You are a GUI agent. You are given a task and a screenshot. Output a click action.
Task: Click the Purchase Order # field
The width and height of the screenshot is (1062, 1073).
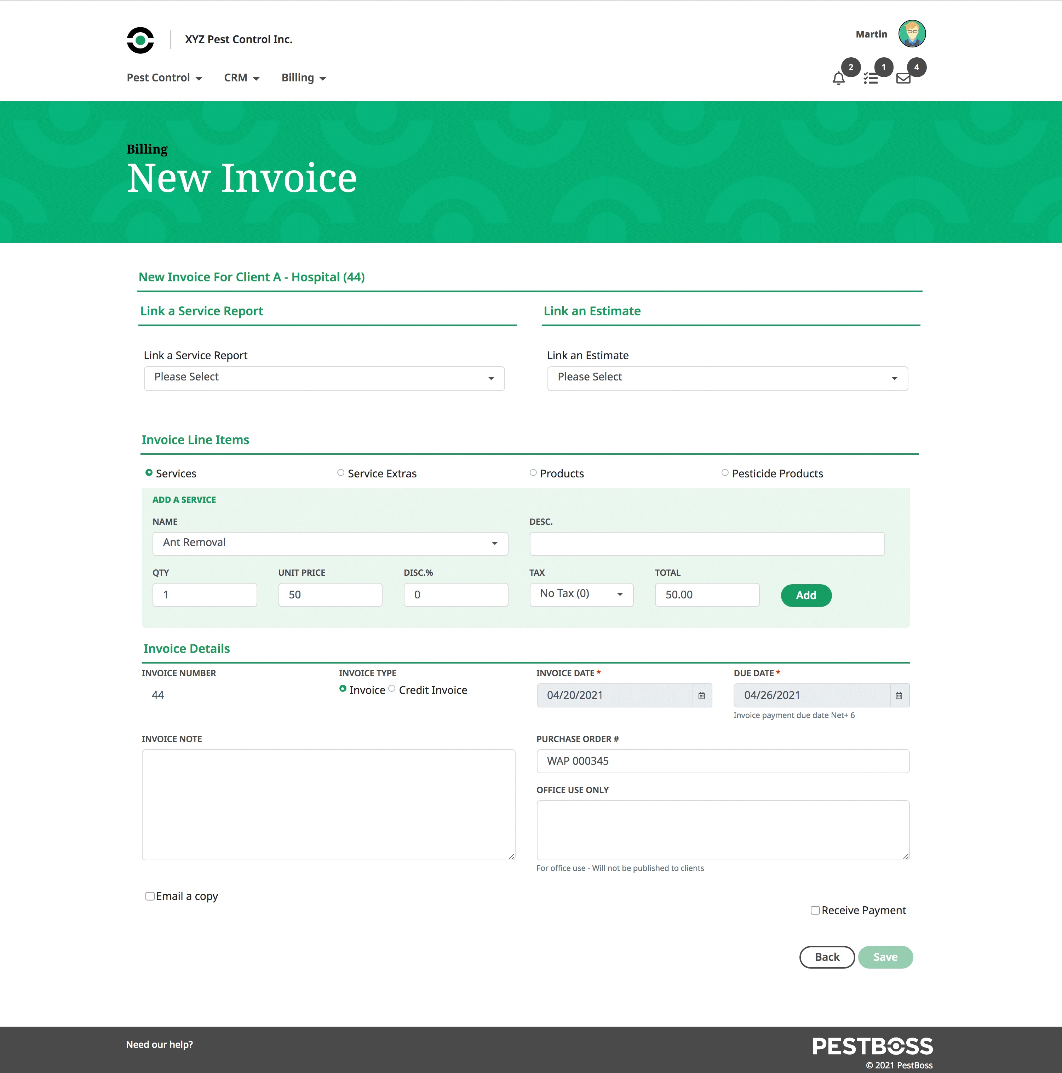[722, 761]
